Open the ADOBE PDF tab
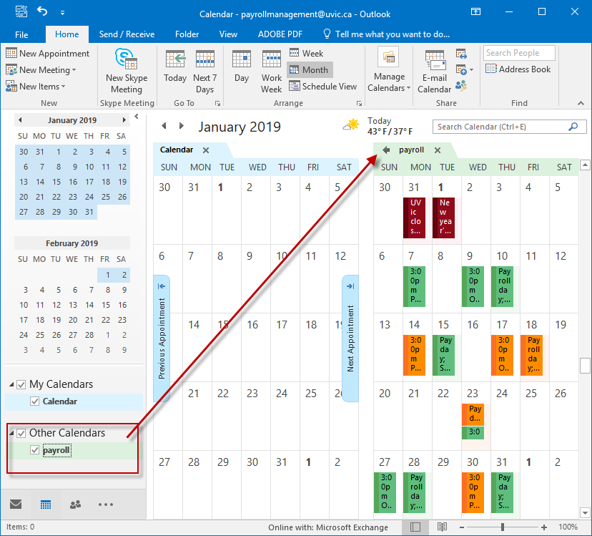Image resolution: width=592 pixels, height=536 pixels. click(x=280, y=34)
